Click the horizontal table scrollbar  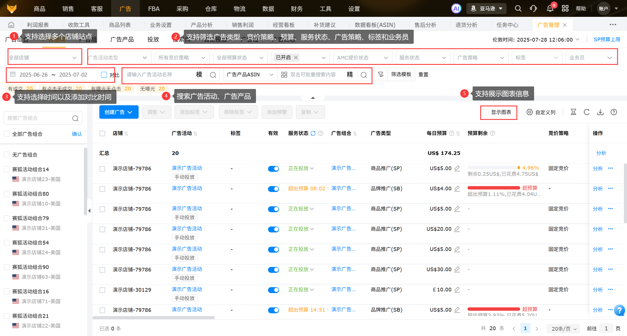coord(154,318)
